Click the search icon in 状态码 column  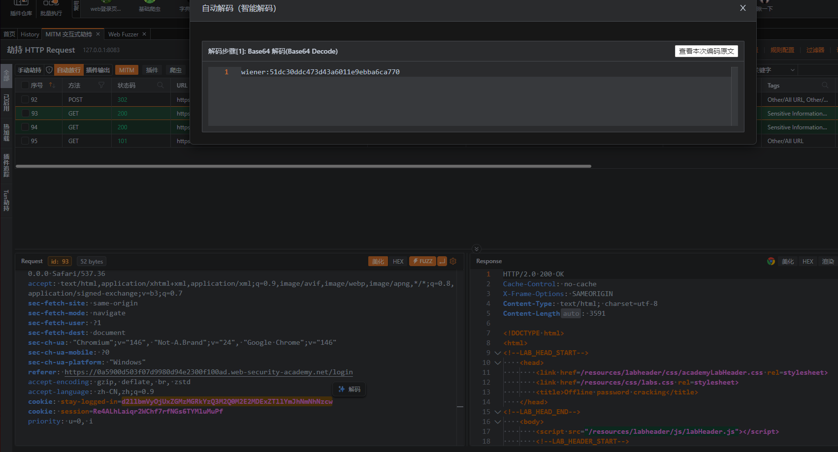click(160, 85)
